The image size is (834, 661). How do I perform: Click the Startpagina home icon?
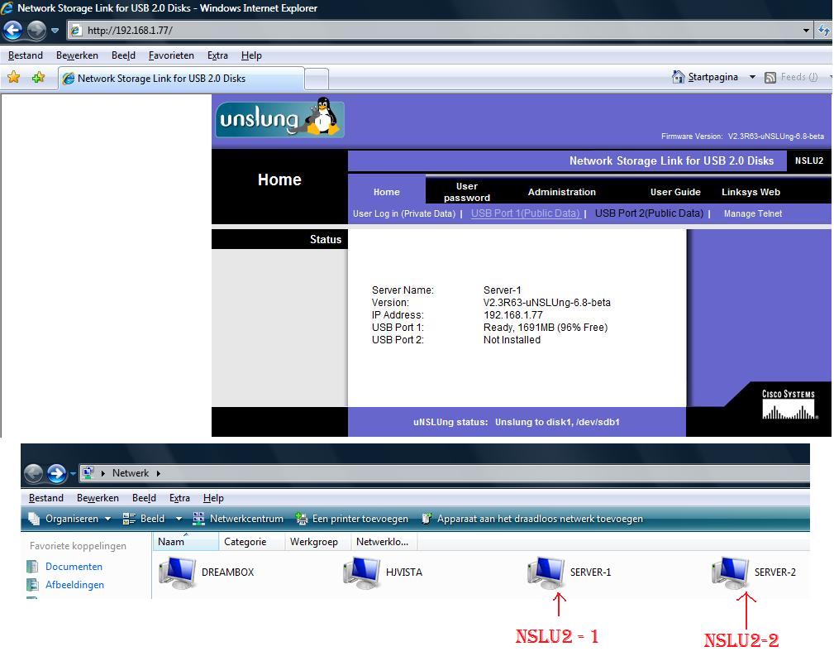point(678,77)
